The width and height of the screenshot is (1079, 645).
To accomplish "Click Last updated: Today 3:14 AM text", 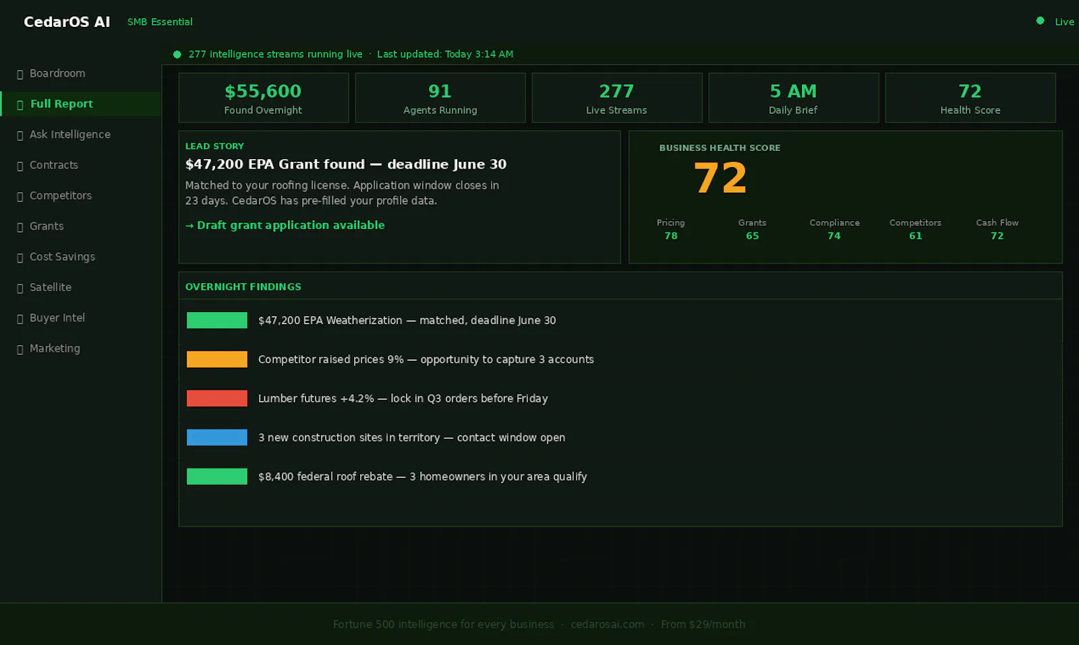I will (445, 54).
